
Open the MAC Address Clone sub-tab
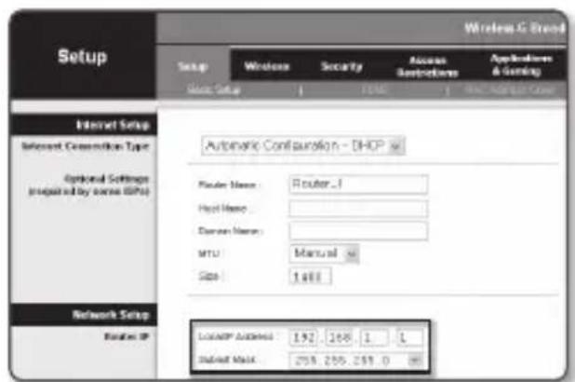click(510, 90)
